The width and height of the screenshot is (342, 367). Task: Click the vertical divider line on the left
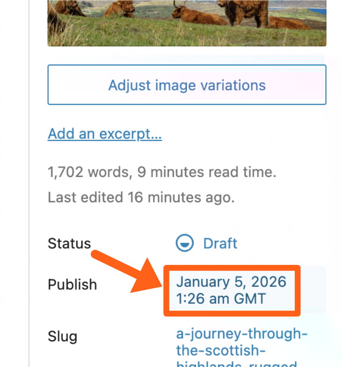[29, 187]
